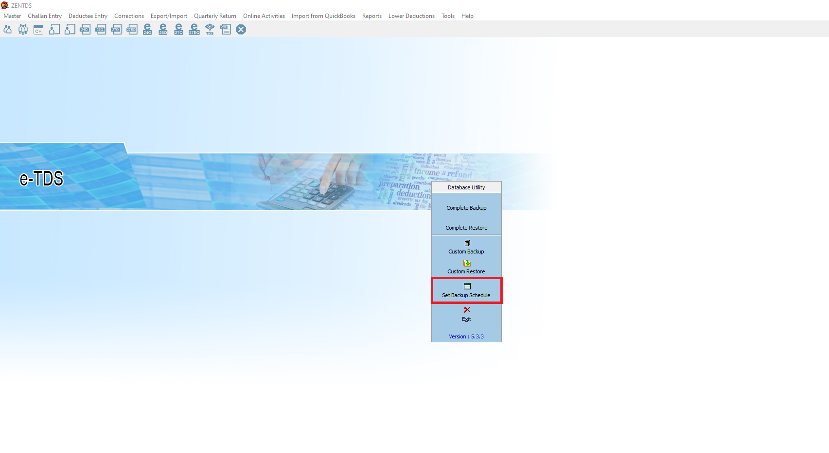Click the Custom Restore button

click(x=466, y=267)
